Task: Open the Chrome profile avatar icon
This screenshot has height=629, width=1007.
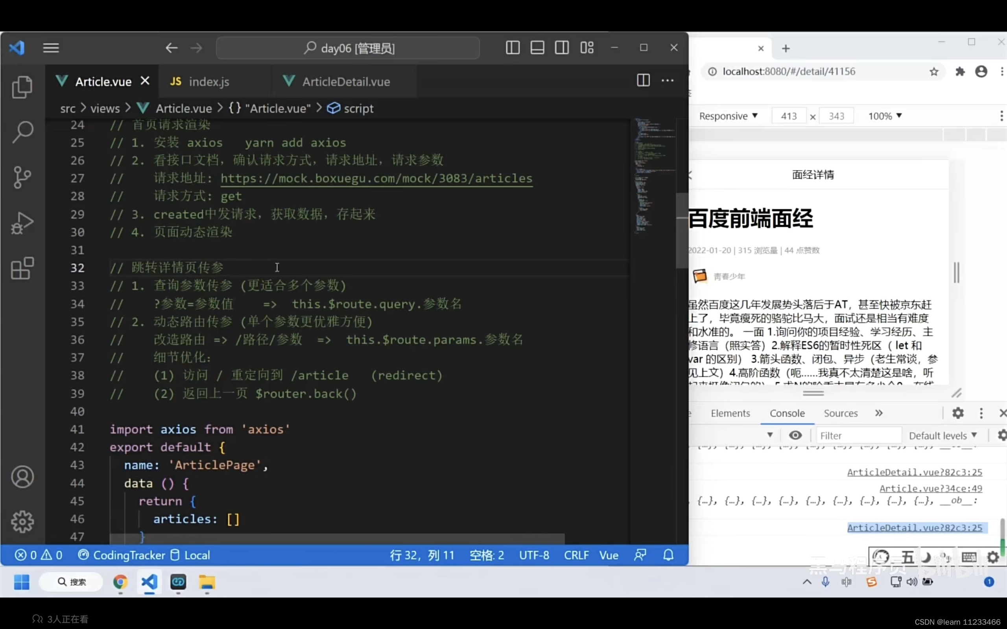Action: coord(981,72)
